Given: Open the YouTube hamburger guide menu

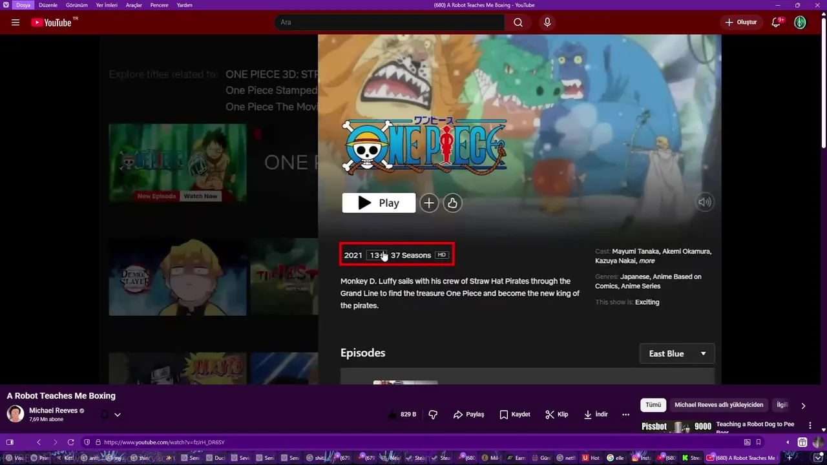Looking at the screenshot, I should (16, 23).
